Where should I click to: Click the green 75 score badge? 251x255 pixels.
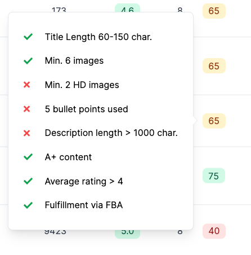(214, 175)
